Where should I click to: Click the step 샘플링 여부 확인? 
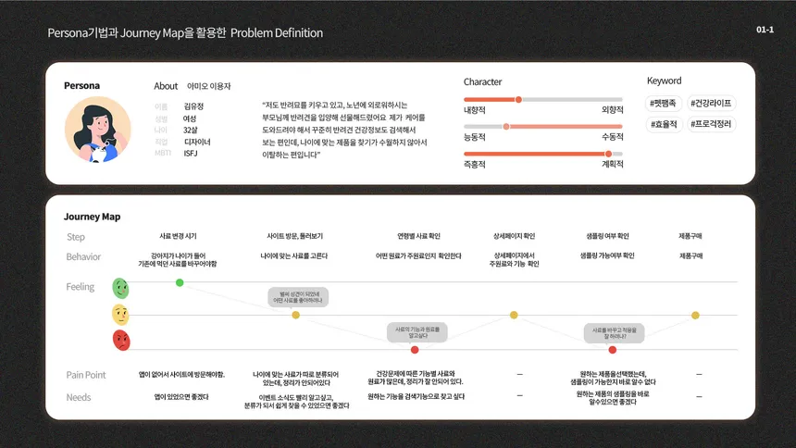(x=607, y=236)
